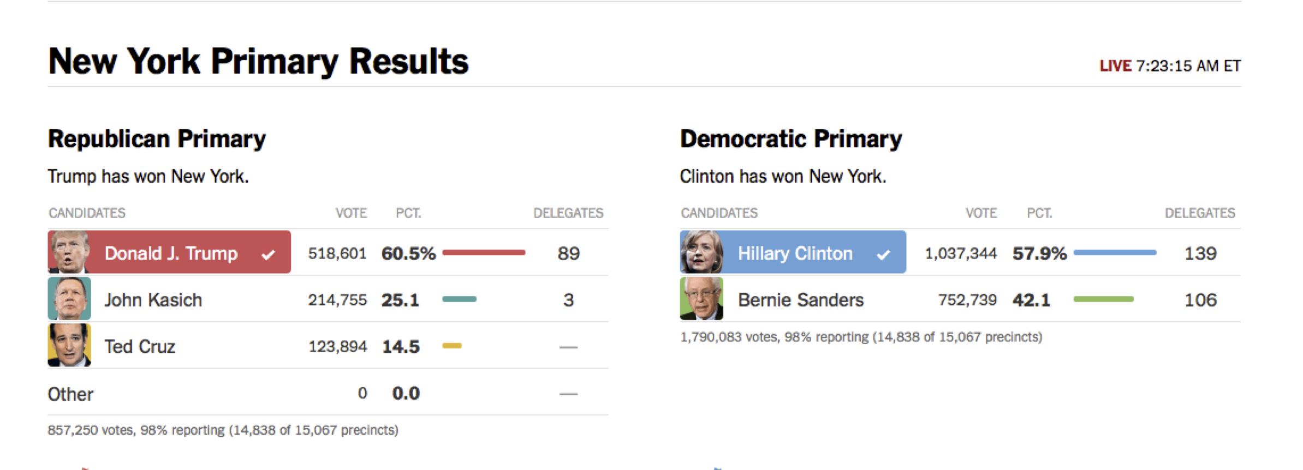Click Kasich's teal 25.1 percentage bar
The width and height of the screenshot is (1303, 470).
(459, 299)
